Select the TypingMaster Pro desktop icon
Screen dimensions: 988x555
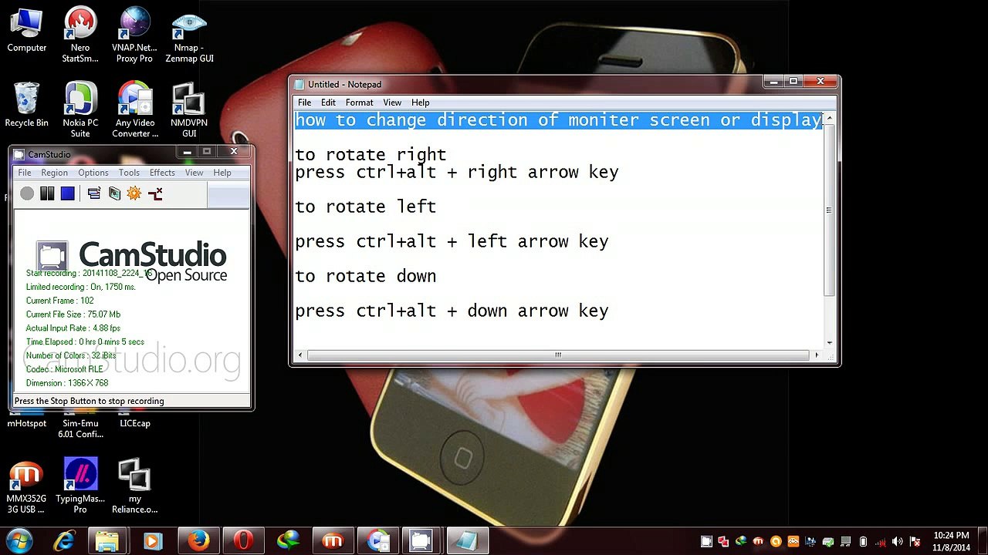80,486
